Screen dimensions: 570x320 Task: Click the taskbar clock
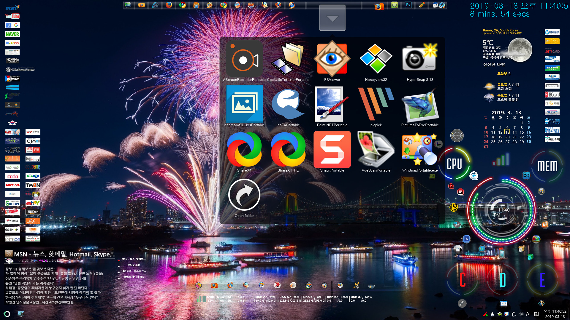point(555,314)
